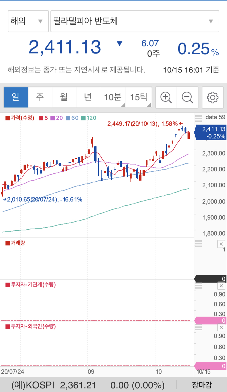Viewport: 227px width, 392px height.
Task: Zoom in the chart with magnifier plus
Action: 166,97
